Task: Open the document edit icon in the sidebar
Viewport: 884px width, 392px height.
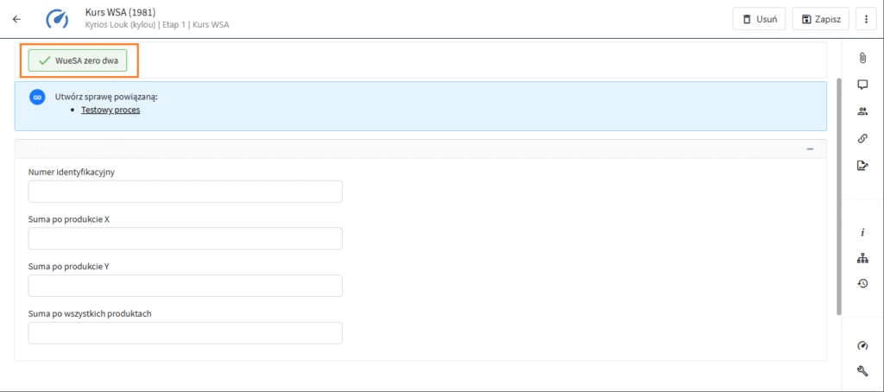Action: pos(862,165)
